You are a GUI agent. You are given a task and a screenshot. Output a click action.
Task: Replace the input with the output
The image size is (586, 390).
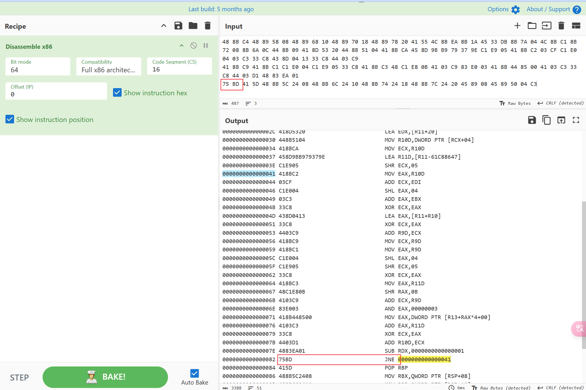[561, 120]
